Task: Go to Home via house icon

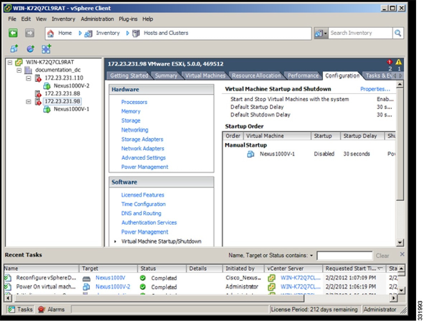Action: point(51,33)
